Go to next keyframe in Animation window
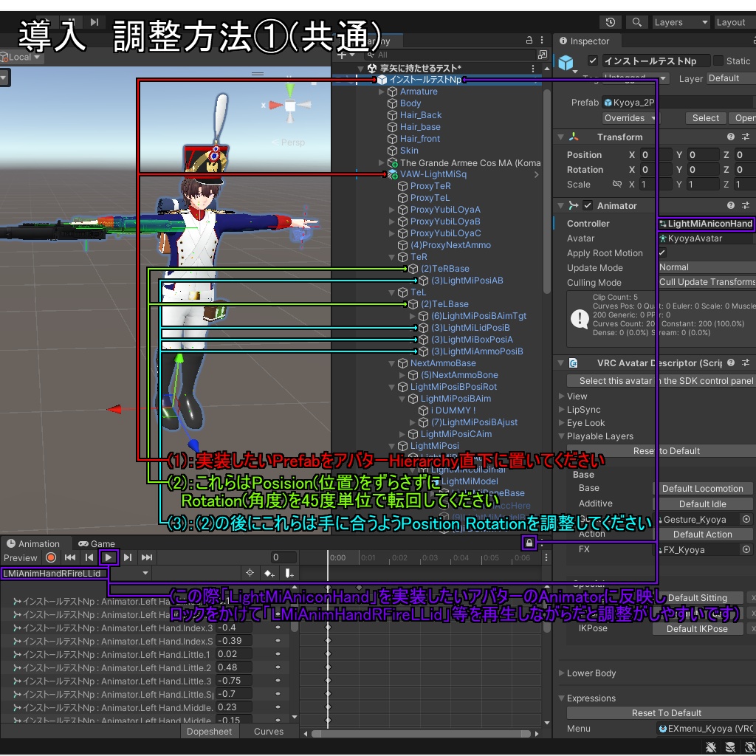756x756 pixels. (x=127, y=557)
